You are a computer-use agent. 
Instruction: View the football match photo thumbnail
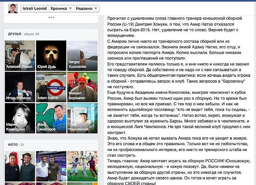pyautogui.click(x=82, y=166)
